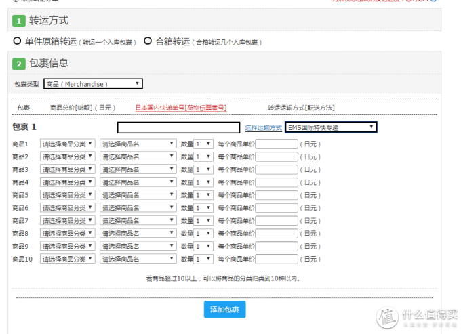Open the 包裹类型 Merchandise dropdown
Screen dimensions: 461x334
coord(93,84)
